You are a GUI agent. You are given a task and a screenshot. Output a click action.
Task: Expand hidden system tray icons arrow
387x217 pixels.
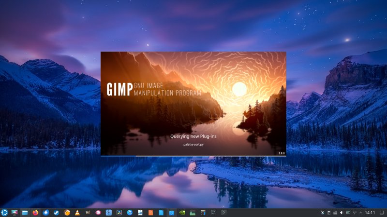pos(360,213)
